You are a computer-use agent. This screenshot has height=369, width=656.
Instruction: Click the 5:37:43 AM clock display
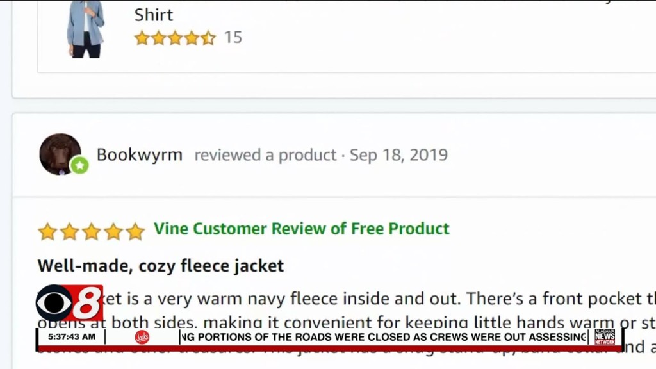click(x=71, y=337)
